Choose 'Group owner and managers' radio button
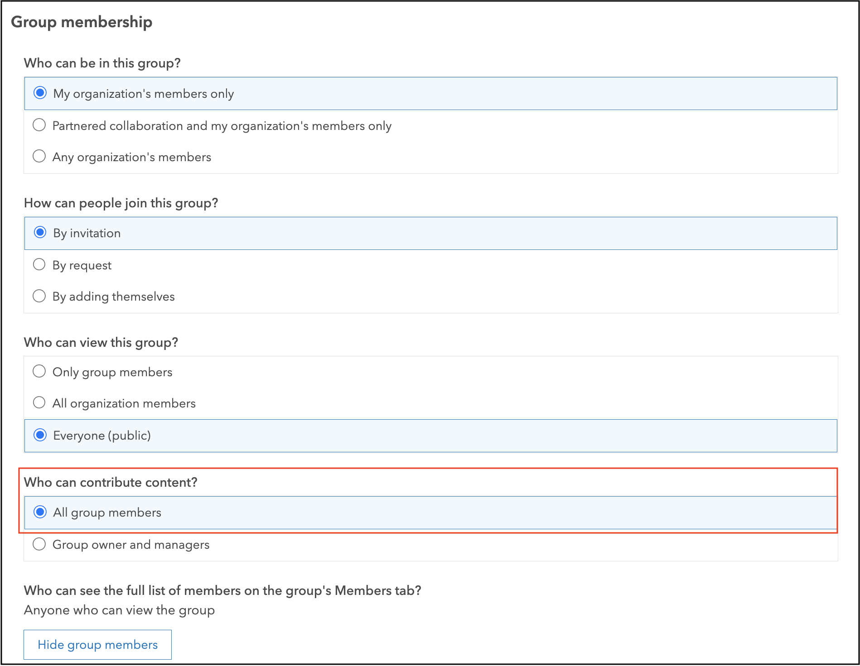 click(39, 544)
